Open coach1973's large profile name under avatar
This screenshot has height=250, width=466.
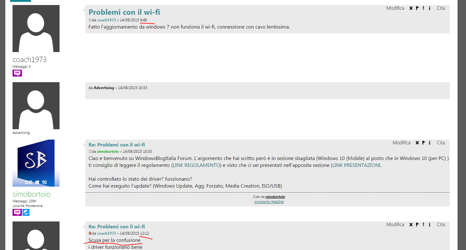tap(29, 60)
